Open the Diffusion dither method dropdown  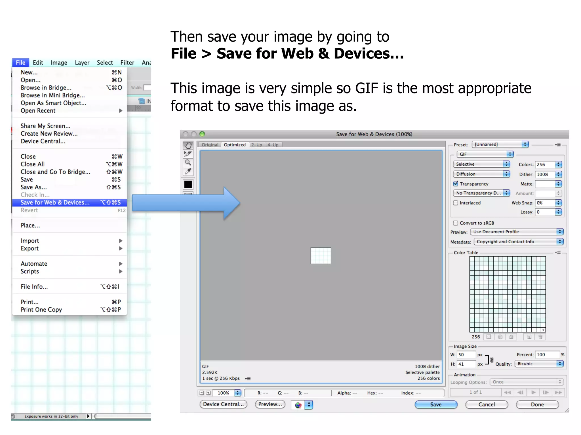tap(482, 174)
